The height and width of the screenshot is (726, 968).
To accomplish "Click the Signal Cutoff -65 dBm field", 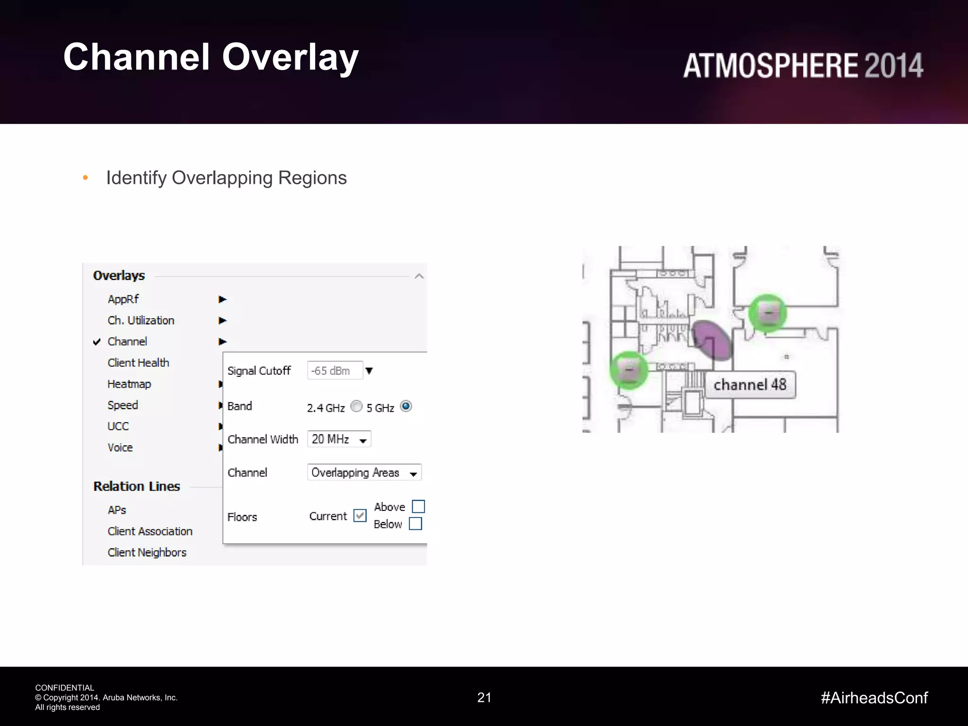I will pos(335,371).
